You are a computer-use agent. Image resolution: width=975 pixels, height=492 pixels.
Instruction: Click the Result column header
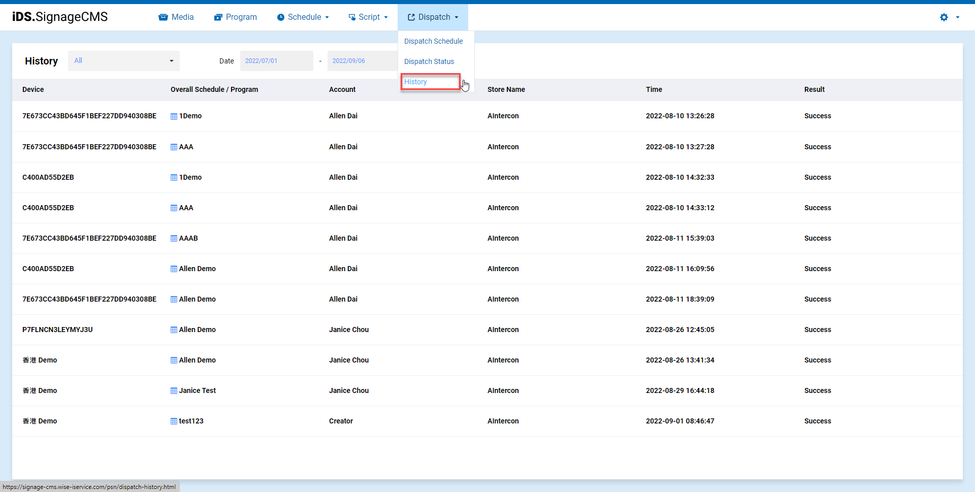(x=815, y=89)
